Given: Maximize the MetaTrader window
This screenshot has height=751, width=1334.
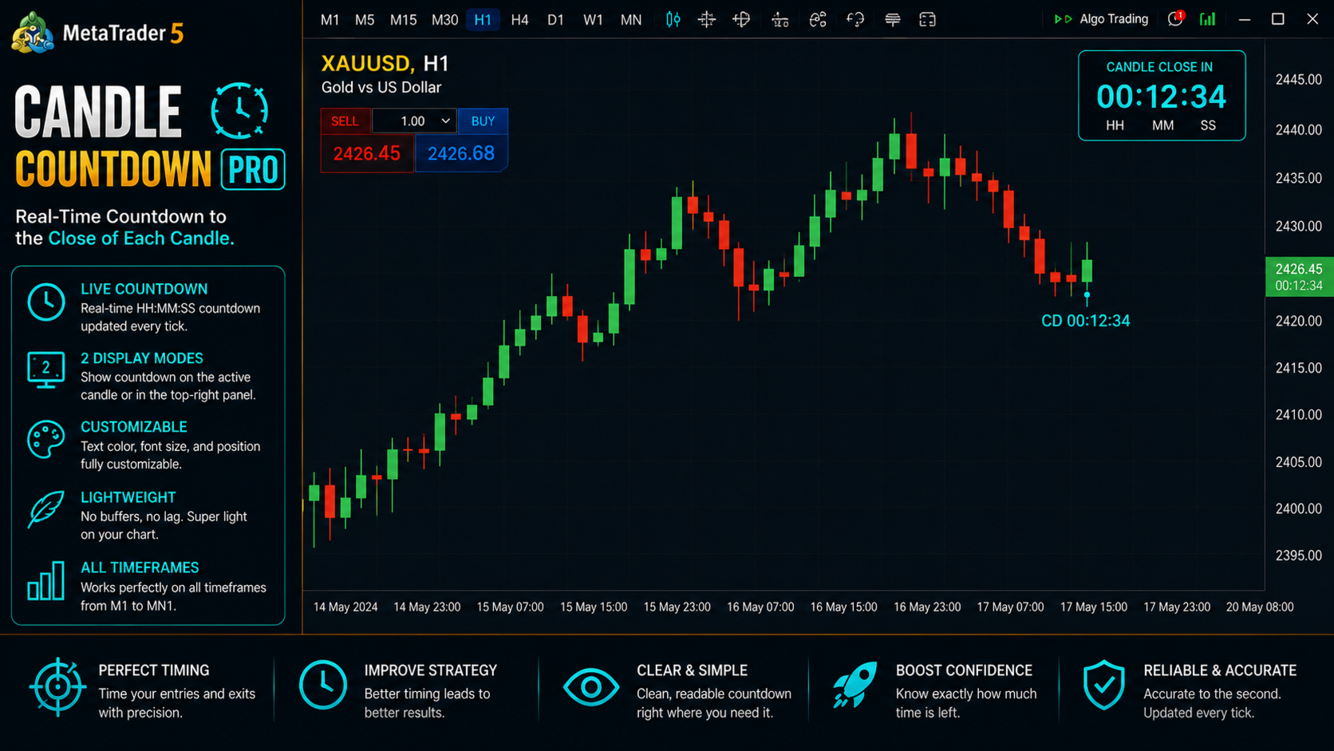Looking at the screenshot, I should (x=1278, y=19).
